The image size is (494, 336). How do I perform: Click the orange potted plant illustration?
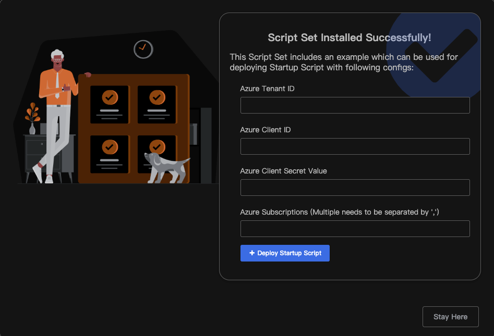[x=32, y=118]
